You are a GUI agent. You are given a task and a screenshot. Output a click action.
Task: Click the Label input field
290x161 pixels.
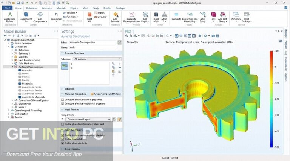[x=93, y=43]
